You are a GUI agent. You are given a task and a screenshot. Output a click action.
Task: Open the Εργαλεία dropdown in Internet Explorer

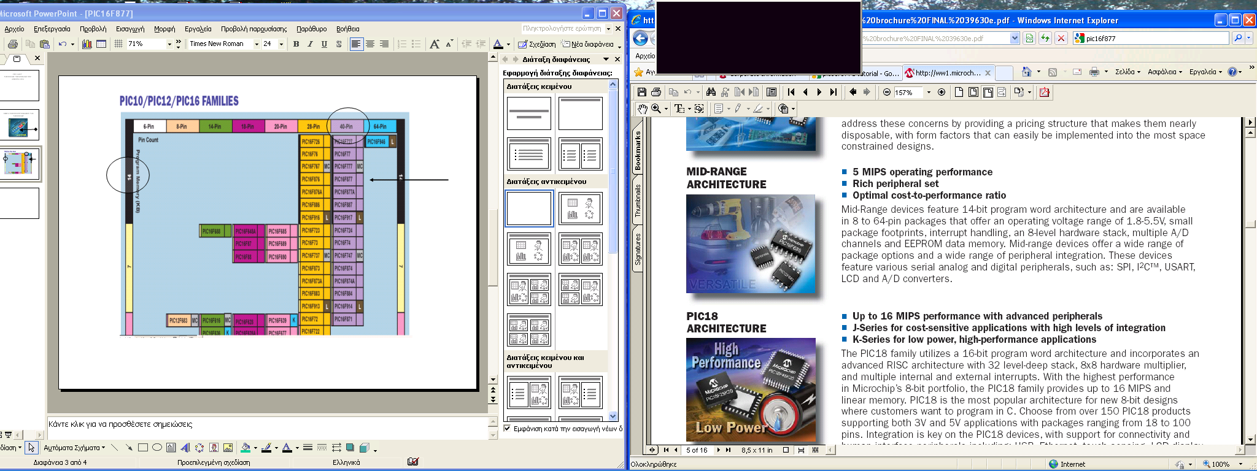point(1205,72)
